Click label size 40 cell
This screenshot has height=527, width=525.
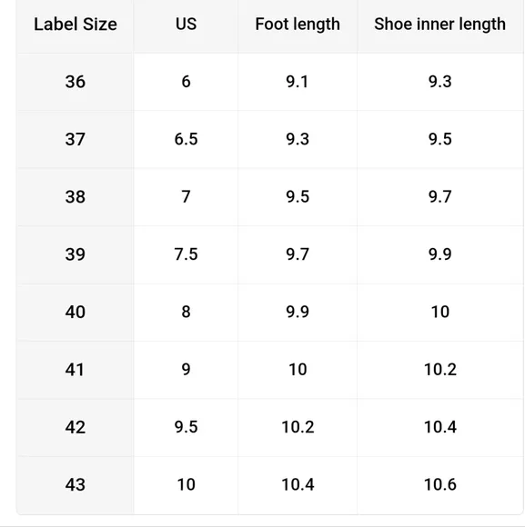76,312
